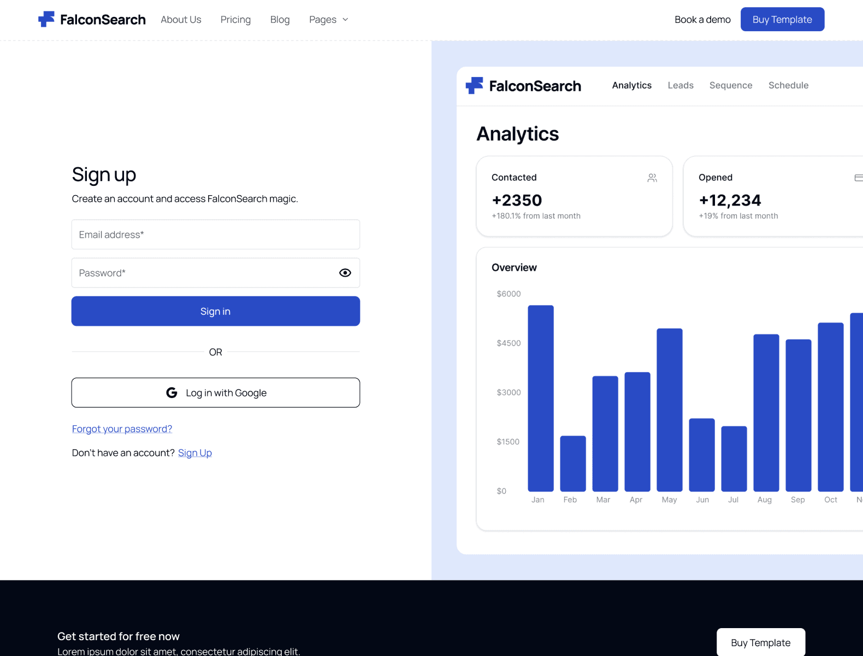This screenshot has height=656, width=863.
Task: Click the +180.1% from last month text
Action: point(536,216)
